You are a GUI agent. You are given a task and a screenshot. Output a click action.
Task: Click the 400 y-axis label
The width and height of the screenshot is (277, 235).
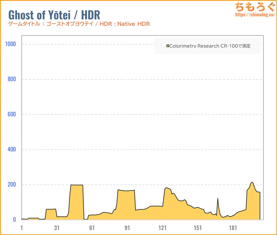(x=12, y=150)
